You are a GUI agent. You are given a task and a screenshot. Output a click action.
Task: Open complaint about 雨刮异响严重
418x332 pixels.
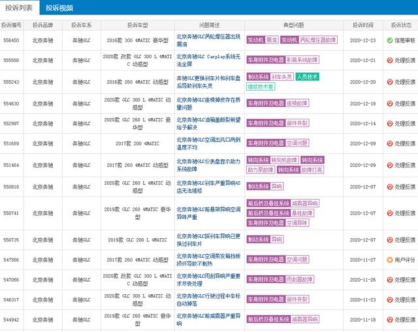(208, 280)
